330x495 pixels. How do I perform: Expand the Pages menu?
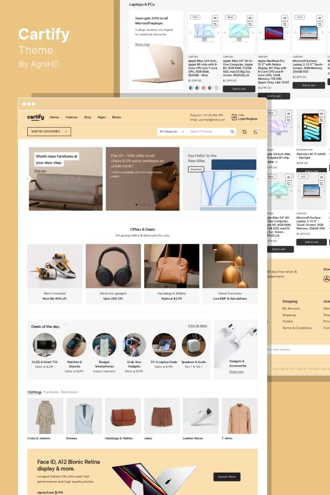103,117
